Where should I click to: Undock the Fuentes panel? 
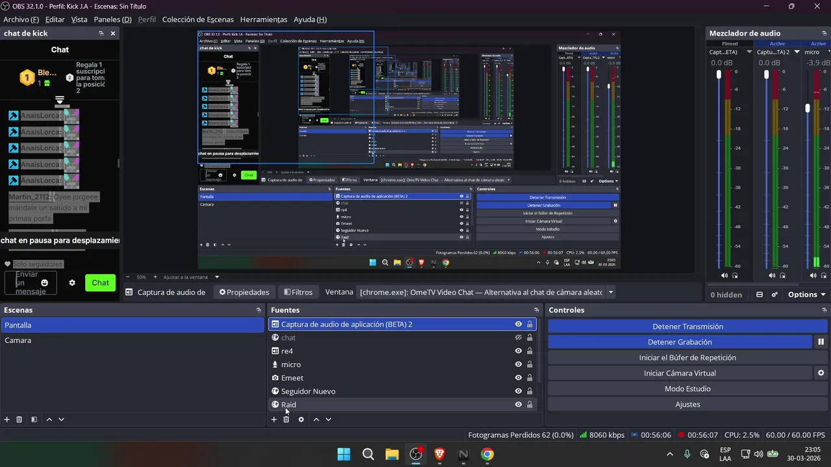[536, 310]
